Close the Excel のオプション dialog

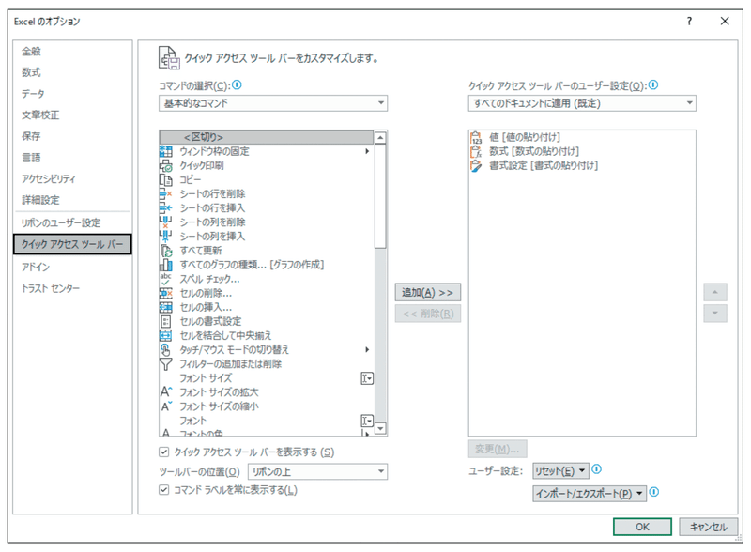pos(725,21)
